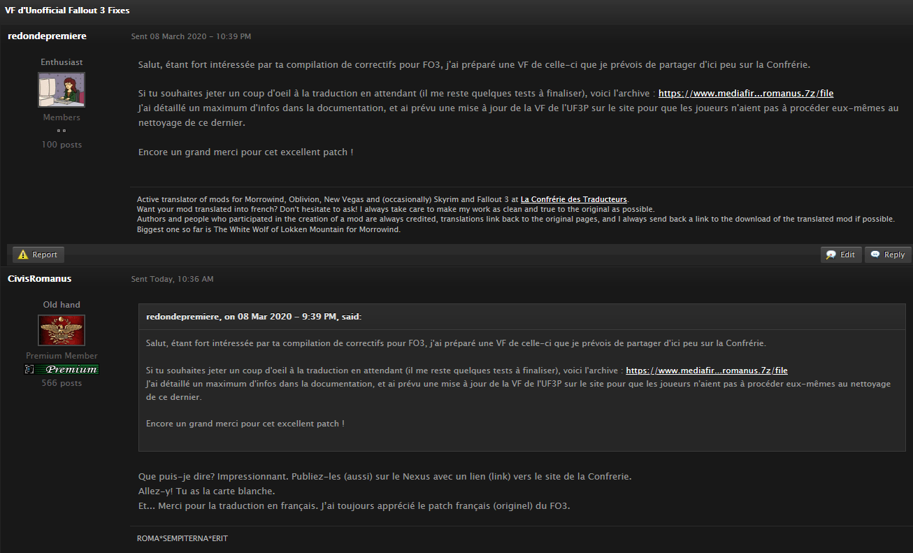This screenshot has height=553, width=913.
Task: Open CivisRomanus's profile name
Action: (x=39, y=278)
